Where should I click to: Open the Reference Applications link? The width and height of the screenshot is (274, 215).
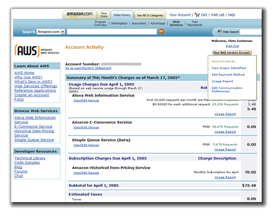tap(35, 90)
